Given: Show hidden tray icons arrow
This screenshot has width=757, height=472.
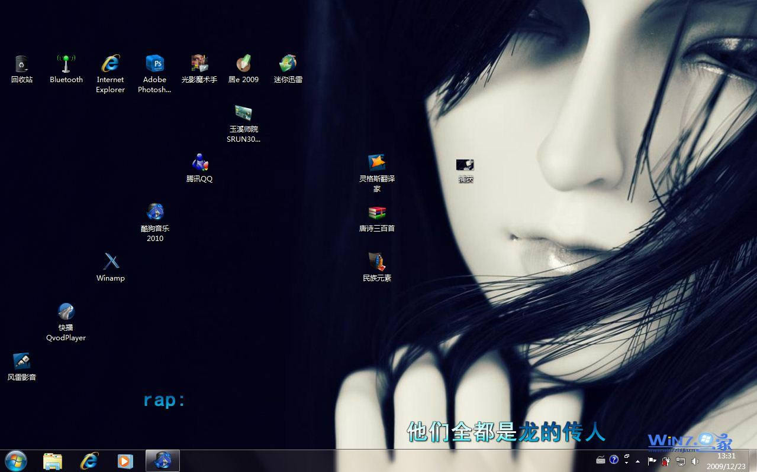Looking at the screenshot, I should [x=637, y=461].
